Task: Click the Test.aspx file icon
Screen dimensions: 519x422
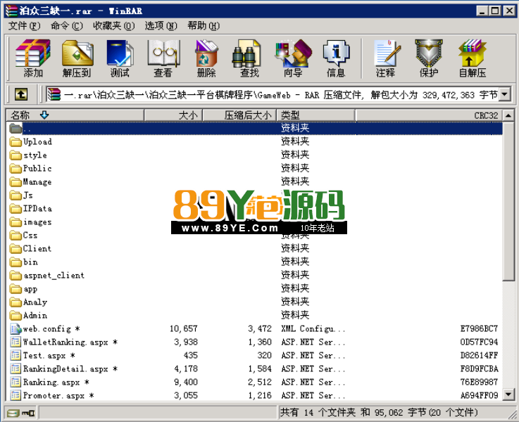Action: [15, 356]
